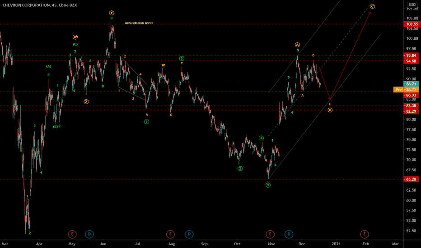Click the 100.00 price axis label
Image resolution: width=421 pixels, height=248 pixels.
click(412, 38)
